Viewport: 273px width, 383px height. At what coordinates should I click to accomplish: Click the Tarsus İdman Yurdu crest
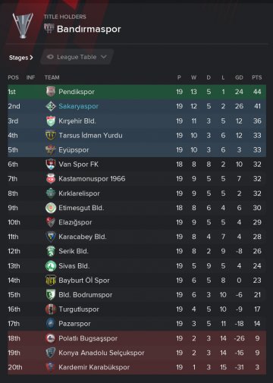[x=51, y=135]
